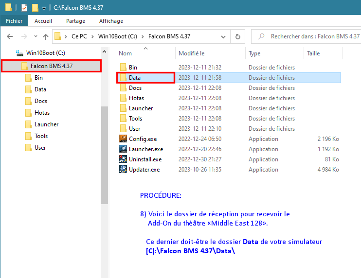The height and width of the screenshot is (278, 361).
Task: Open the address bar history dropdown
Action: click(223, 36)
